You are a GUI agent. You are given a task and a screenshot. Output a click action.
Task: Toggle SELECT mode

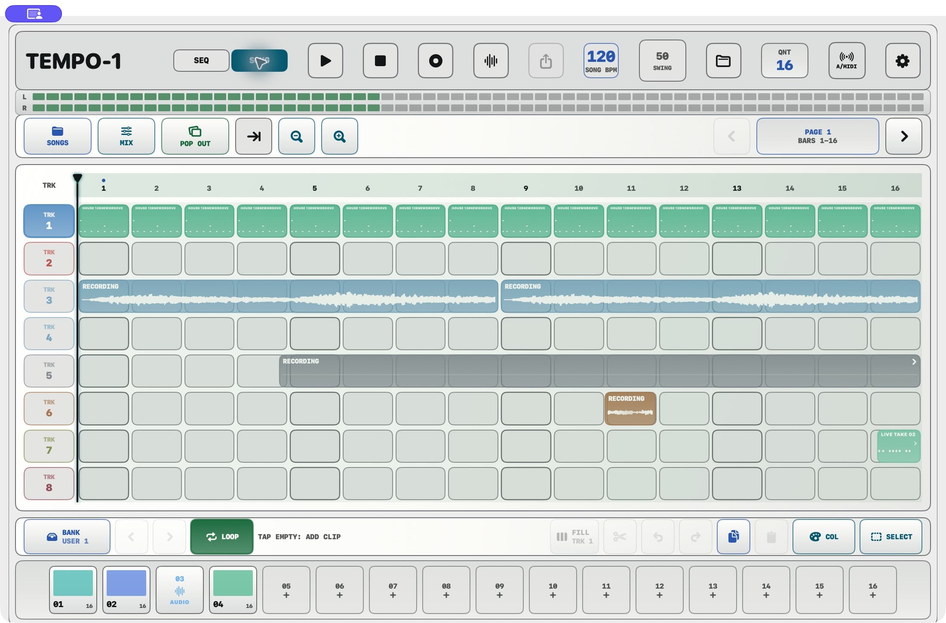891,537
